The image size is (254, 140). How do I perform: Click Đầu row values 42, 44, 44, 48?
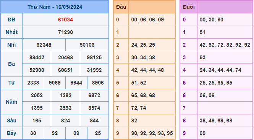coord(147,70)
